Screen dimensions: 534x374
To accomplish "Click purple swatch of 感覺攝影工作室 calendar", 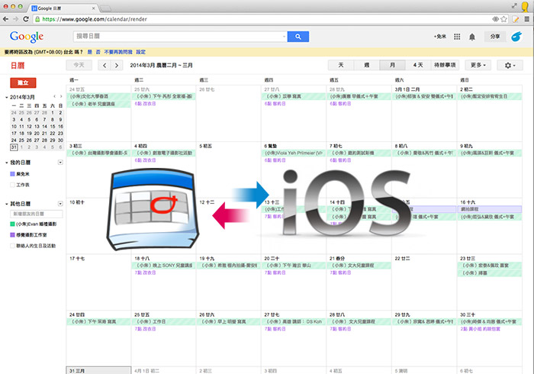I will click(x=13, y=234).
